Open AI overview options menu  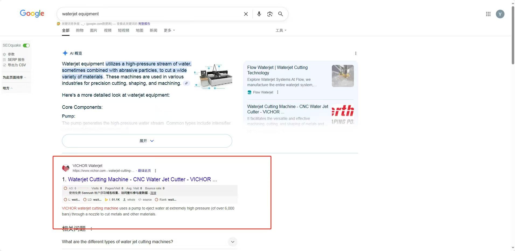356,53
